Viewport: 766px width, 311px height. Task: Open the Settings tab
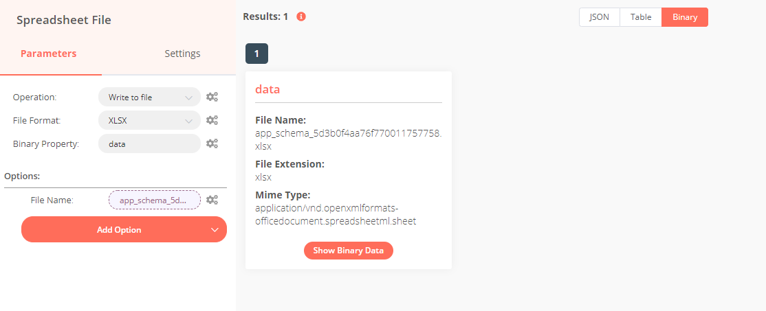point(182,54)
